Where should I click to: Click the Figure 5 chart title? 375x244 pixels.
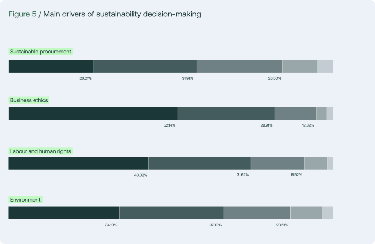click(105, 14)
